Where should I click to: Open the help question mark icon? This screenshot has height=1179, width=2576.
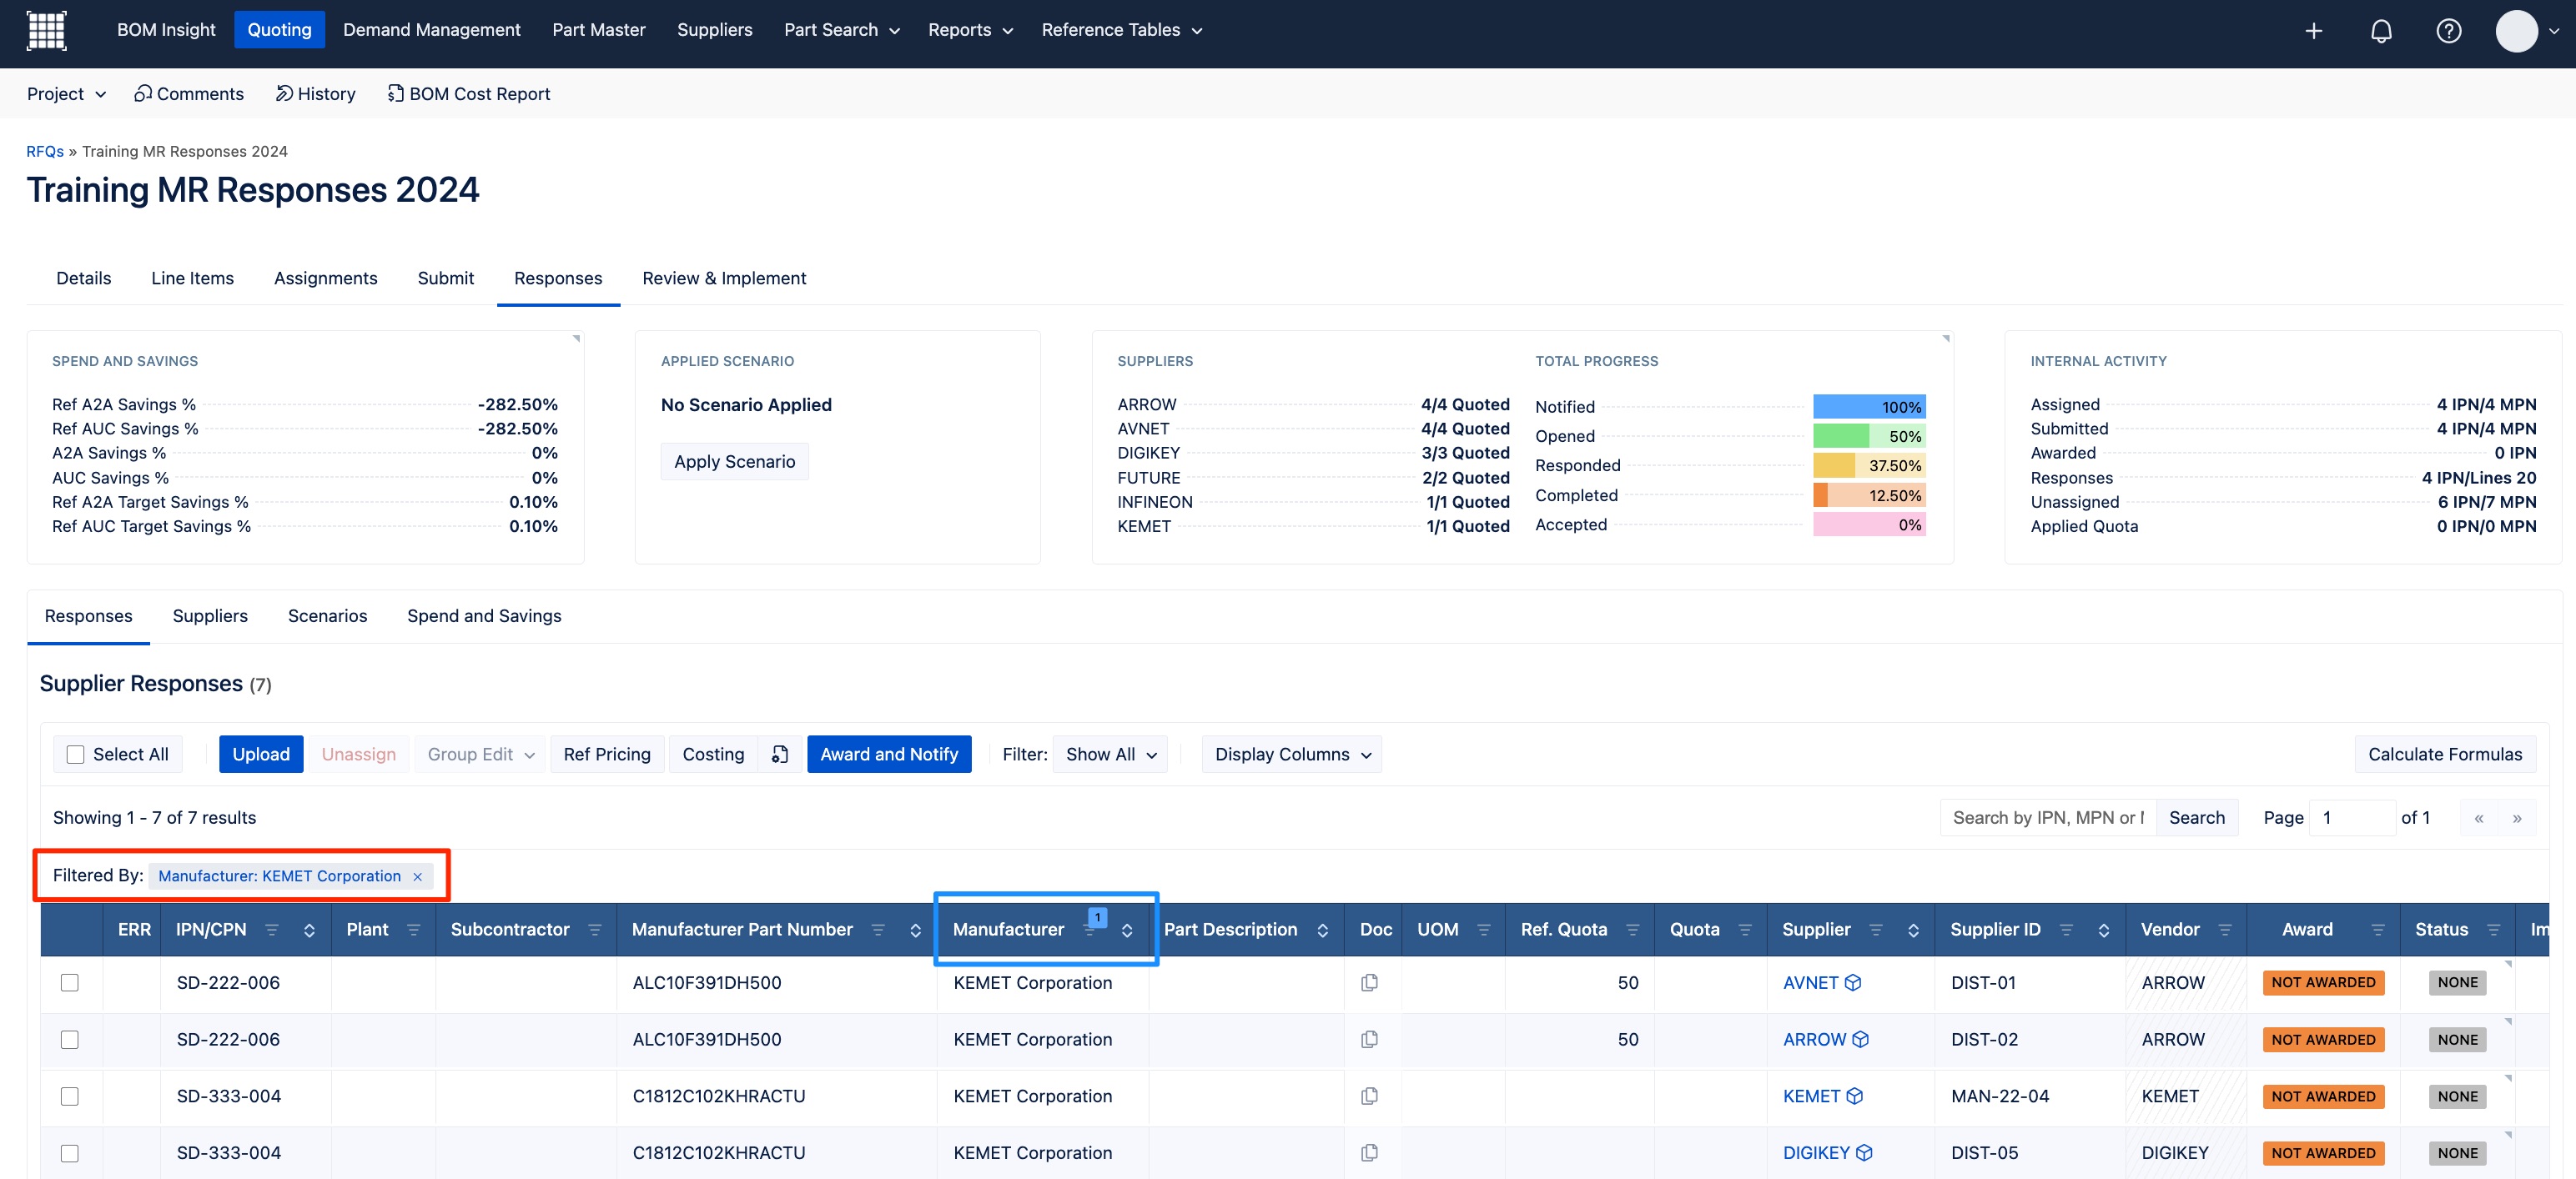[2448, 31]
